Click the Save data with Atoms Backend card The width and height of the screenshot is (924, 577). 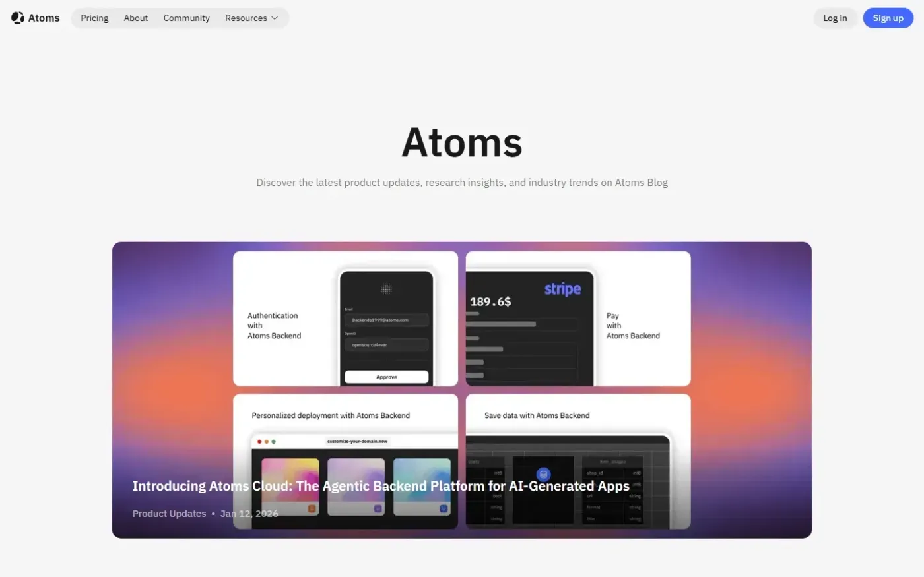[x=578, y=461]
